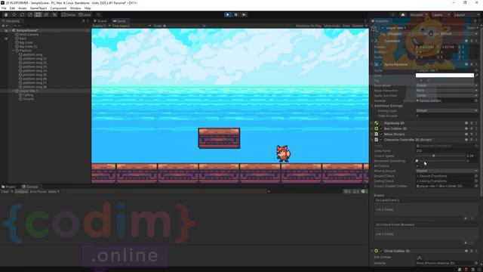The image size is (483, 272).
Task: Select the Transform tool in toolbar
Action: coord(46,14)
